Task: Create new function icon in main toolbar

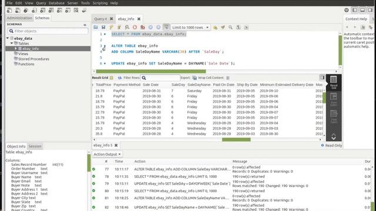Action: click(x=68, y=11)
